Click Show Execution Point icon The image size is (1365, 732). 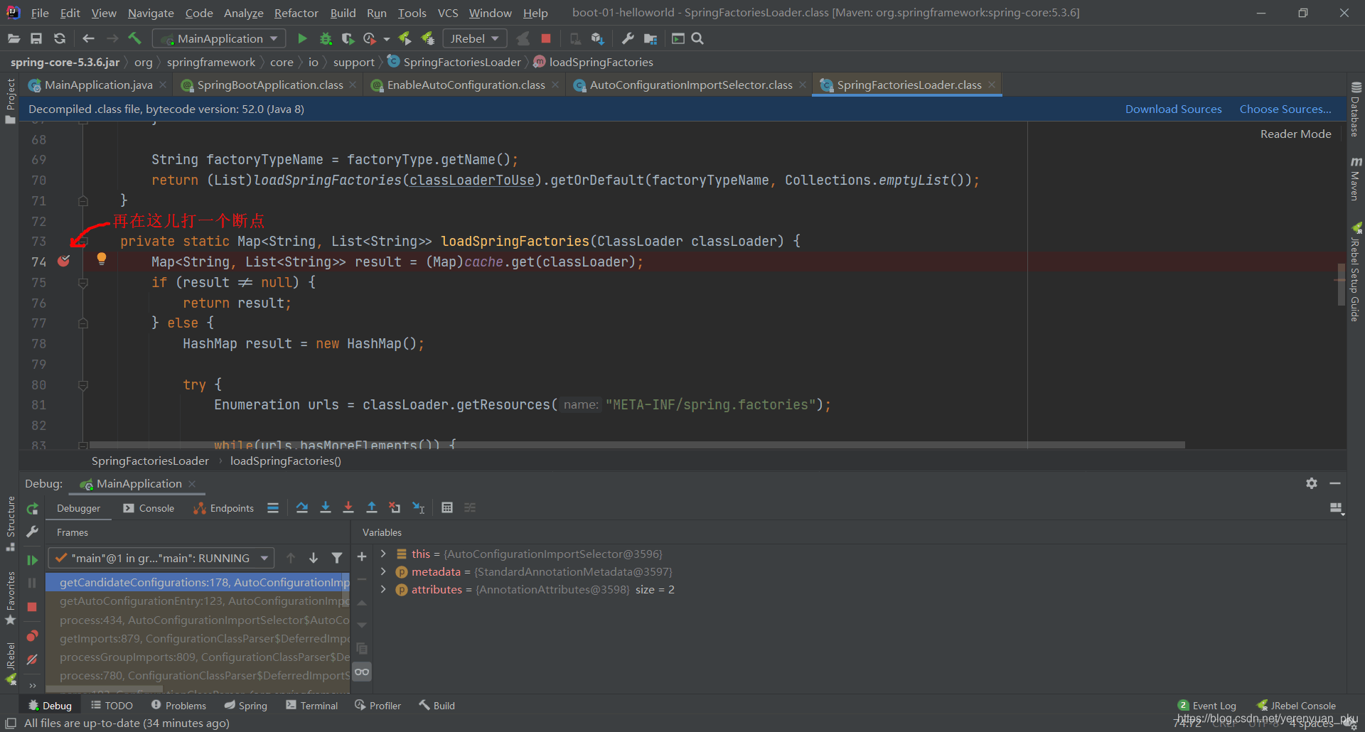[273, 507]
